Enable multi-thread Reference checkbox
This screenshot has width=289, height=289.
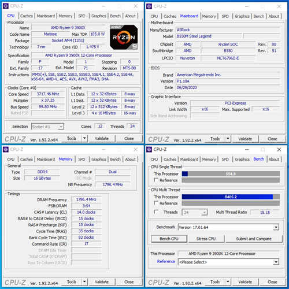click(156, 203)
